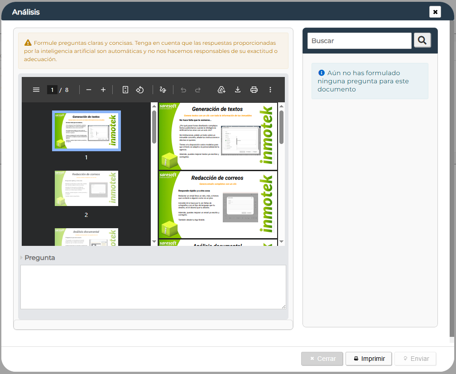This screenshot has height=374, width=456.
Task: Click document view scroll down arrow
Action: click(x=281, y=241)
